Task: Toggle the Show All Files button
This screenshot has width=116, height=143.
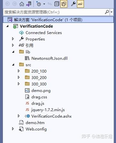Action: [64, 4]
